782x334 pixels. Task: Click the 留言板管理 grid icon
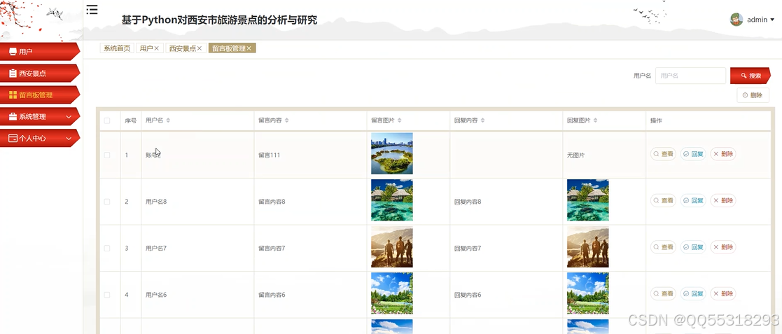[x=13, y=95]
